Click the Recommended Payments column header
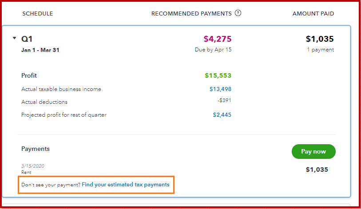 tap(191, 14)
